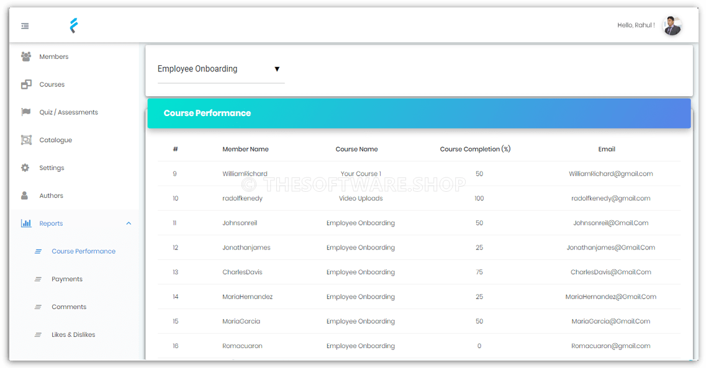Select the Course Performance sub-item
The width and height of the screenshot is (706, 368).
tap(83, 251)
